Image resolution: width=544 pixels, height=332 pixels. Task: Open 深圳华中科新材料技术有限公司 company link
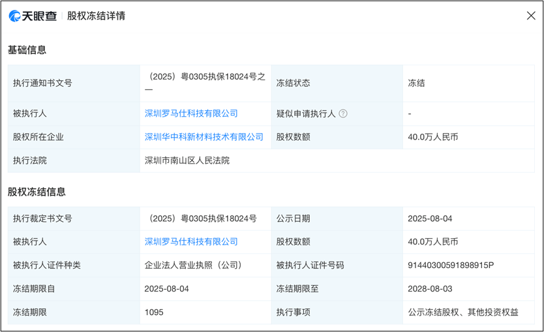(x=204, y=137)
